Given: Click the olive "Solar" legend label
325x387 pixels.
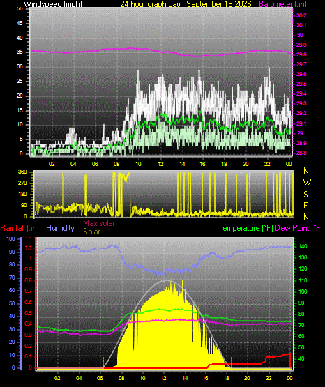Looking at the screenshot, I should click(91, 232).
